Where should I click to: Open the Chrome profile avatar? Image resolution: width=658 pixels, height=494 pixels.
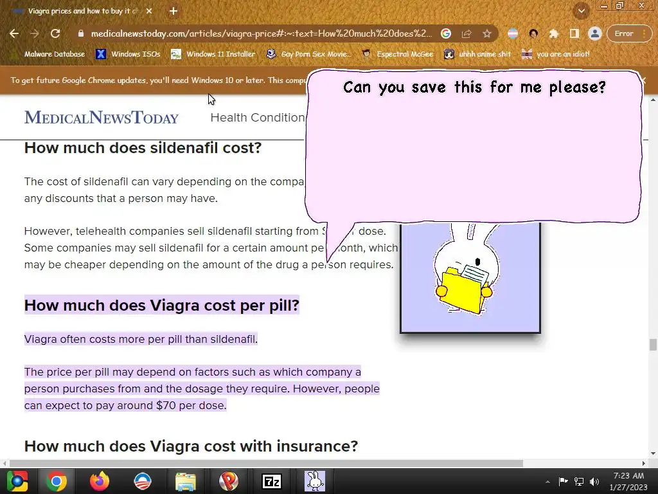[x=594, y=33]
